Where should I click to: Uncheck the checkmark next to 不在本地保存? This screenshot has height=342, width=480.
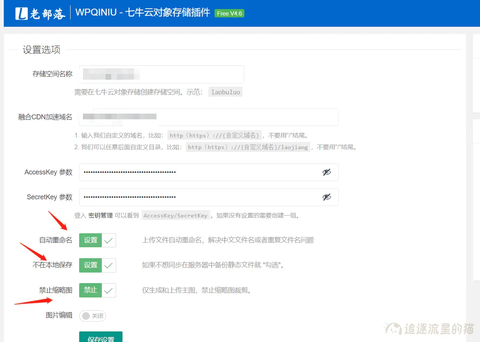108,265
